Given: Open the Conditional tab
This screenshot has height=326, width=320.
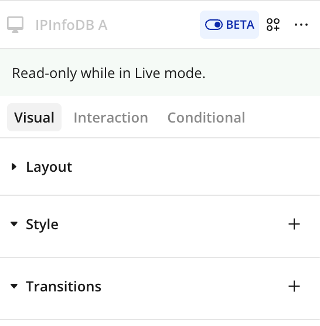Looking at the screenshot, I should pyautogui.click(x=206, y=118).
